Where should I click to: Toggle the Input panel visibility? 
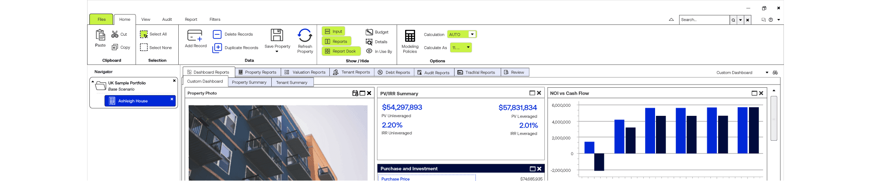[x=333, y=31]
